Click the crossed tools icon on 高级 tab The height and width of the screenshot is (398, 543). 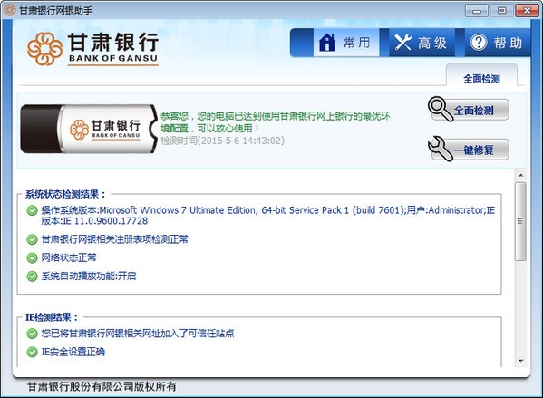coord(402,43)
